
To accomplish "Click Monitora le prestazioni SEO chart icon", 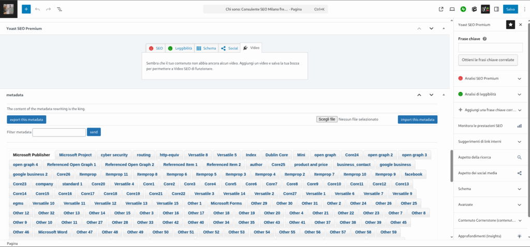I will pyautogui.click(x=519, y=126).
